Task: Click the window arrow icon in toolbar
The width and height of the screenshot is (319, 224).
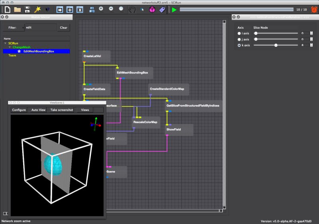Action: (x=59, y=10)
